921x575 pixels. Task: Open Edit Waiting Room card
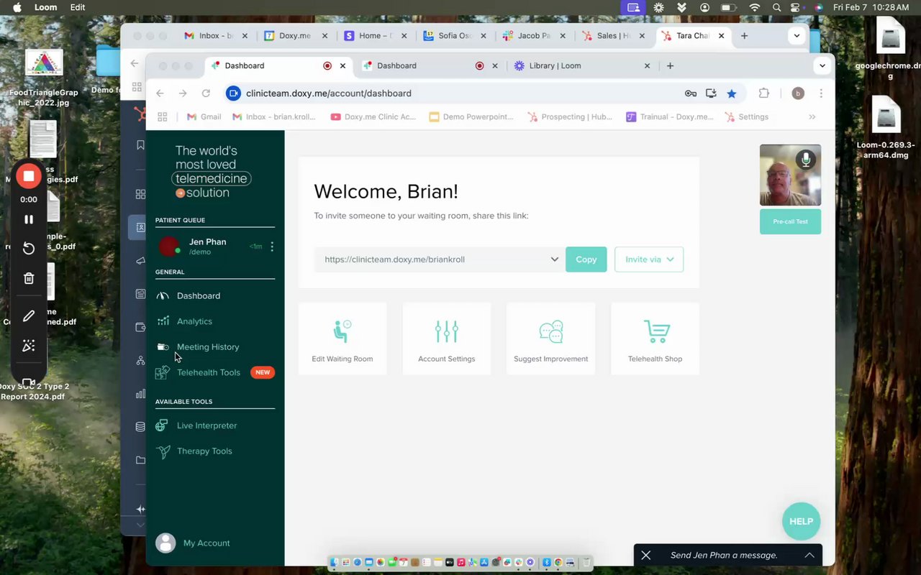tap(342, 339)
